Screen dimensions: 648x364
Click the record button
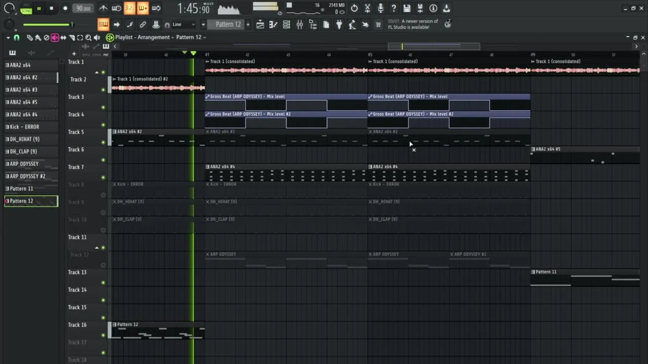(x=65, y=8)
